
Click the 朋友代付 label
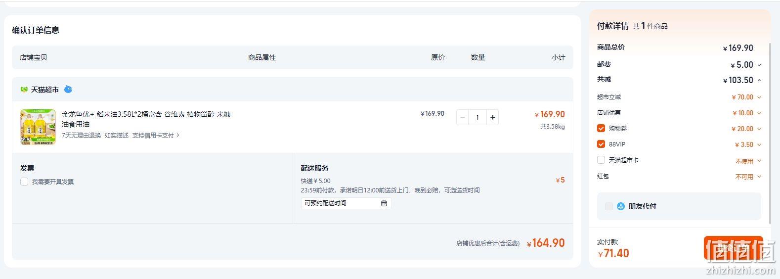[x=642, y=206]
